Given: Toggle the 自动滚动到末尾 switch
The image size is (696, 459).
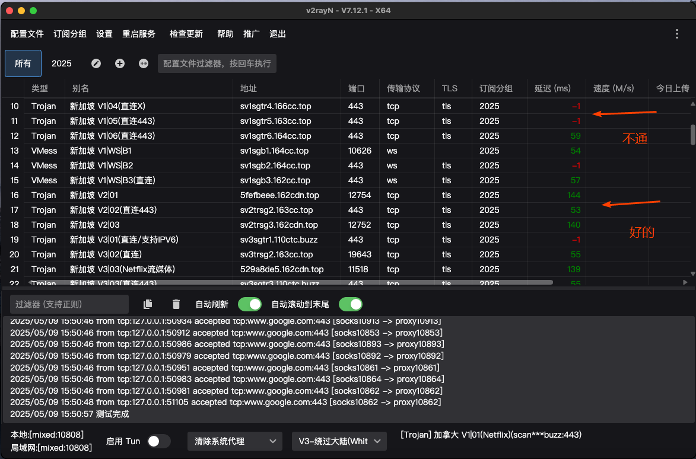Looking at the screenshot, I should tap(351, 304).
